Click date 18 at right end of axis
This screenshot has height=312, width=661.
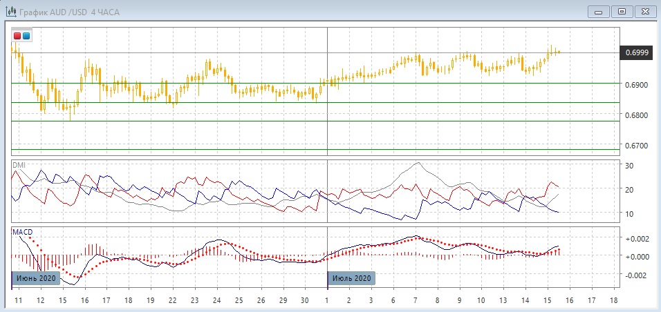(x=613, y=301)
